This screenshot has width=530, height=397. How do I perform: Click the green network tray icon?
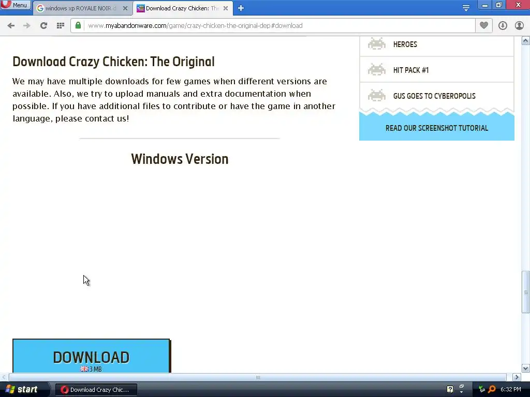tap(482, 389)
